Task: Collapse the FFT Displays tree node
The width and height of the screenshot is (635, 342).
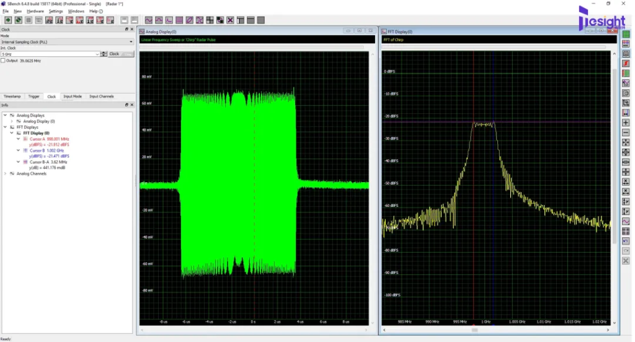Action: (5, 127)
